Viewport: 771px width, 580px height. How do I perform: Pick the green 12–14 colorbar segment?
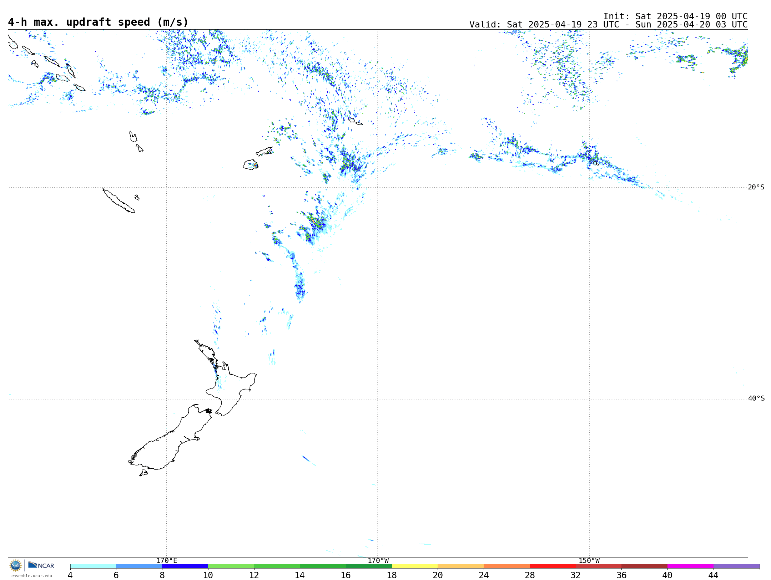[x=277, y=566]
